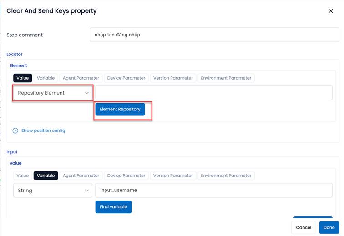The height and width of the screenshot is (236, 344).
Task: Select Value tab in Element section
Action: [x=22, y=78]
